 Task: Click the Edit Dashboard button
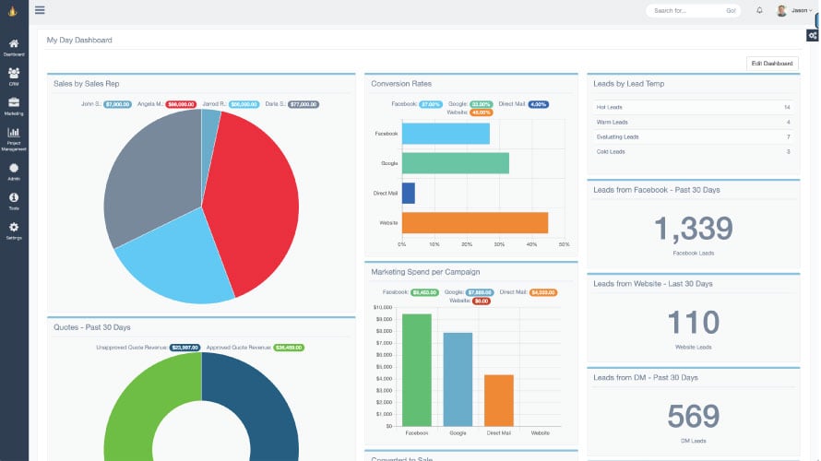click(772, 64)
